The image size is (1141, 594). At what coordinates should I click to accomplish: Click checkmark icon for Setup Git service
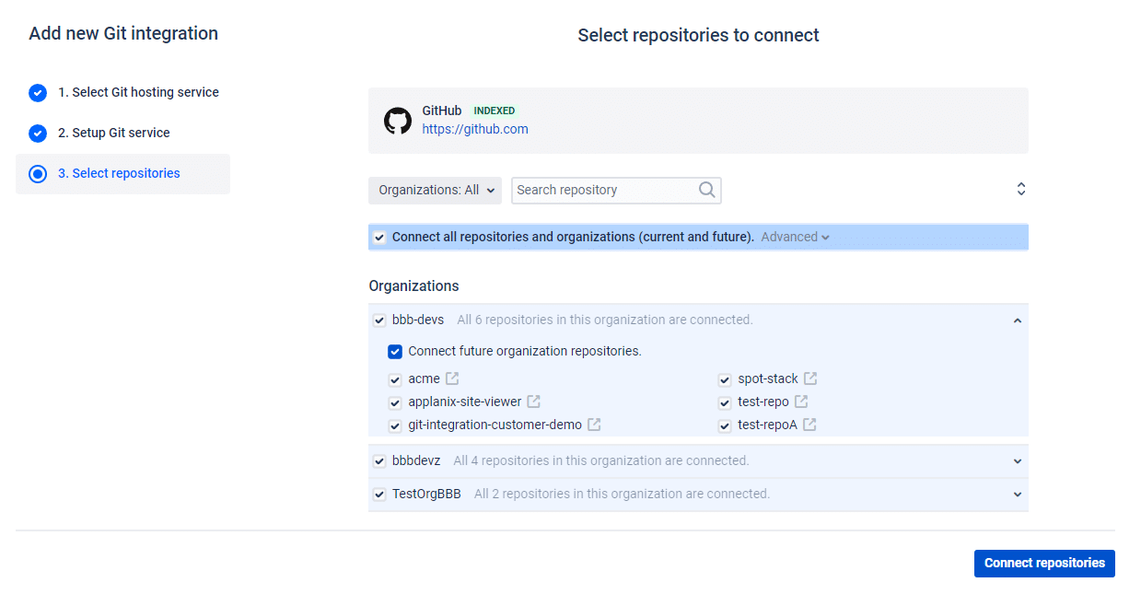(x=38, y=133)
